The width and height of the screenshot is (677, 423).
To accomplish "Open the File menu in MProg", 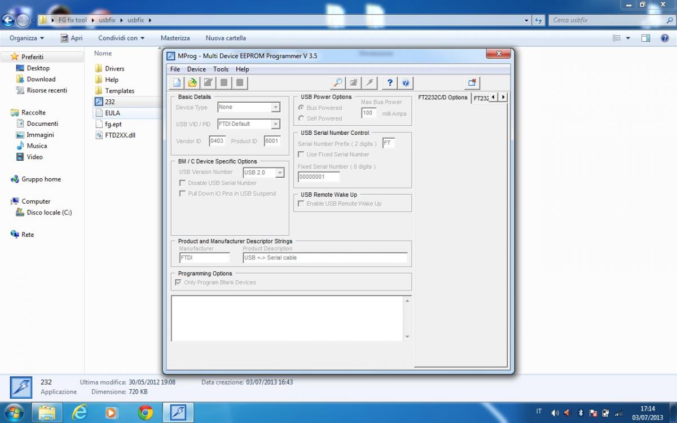I will [x=175, y=69].
